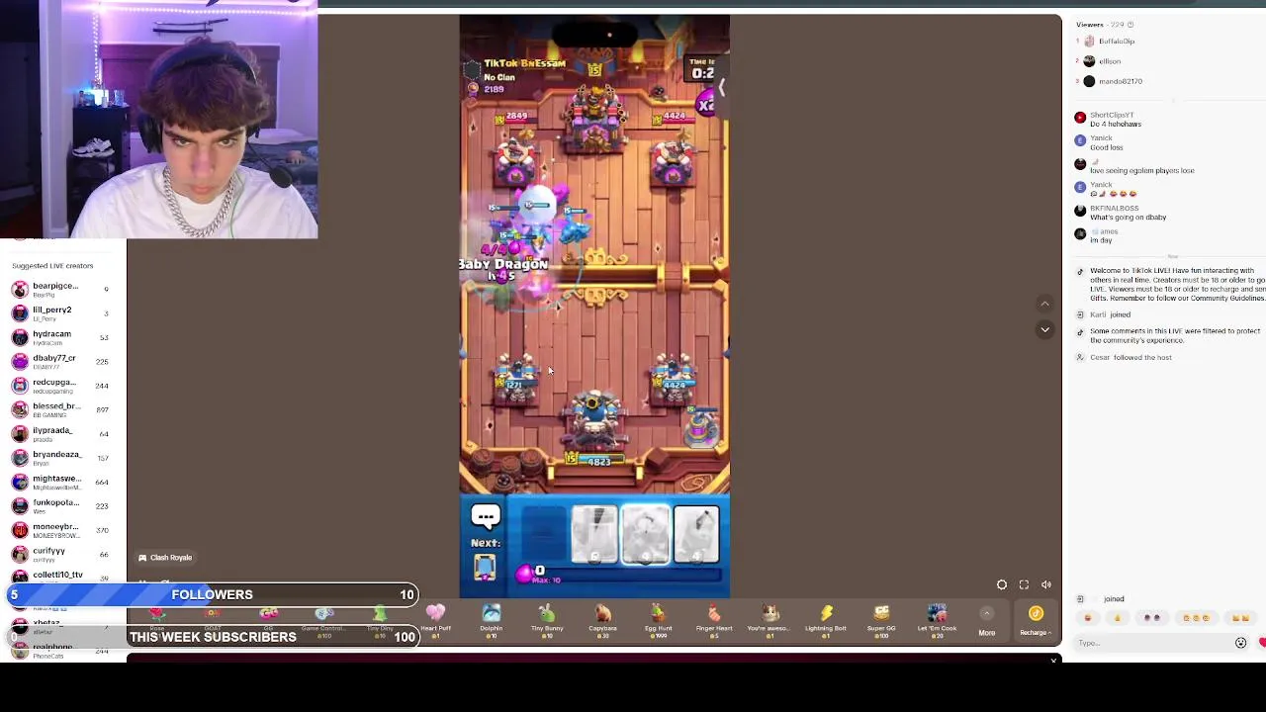Image resolution: width=1266 pixels, height=712 pixels.
Task: Select ilypraada_ suggested creator
Action: (59, 433)
